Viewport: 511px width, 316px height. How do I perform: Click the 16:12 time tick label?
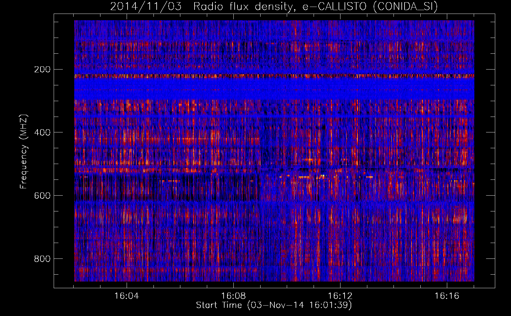click(340, 296)
